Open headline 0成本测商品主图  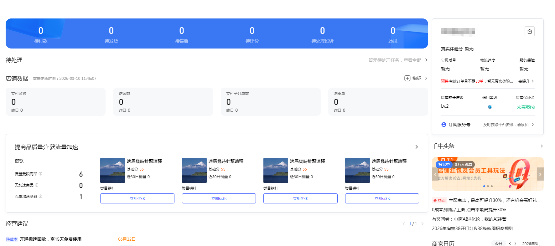point(469,210)
